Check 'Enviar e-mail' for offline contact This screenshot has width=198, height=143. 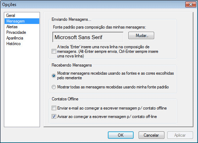coord(54,108)
